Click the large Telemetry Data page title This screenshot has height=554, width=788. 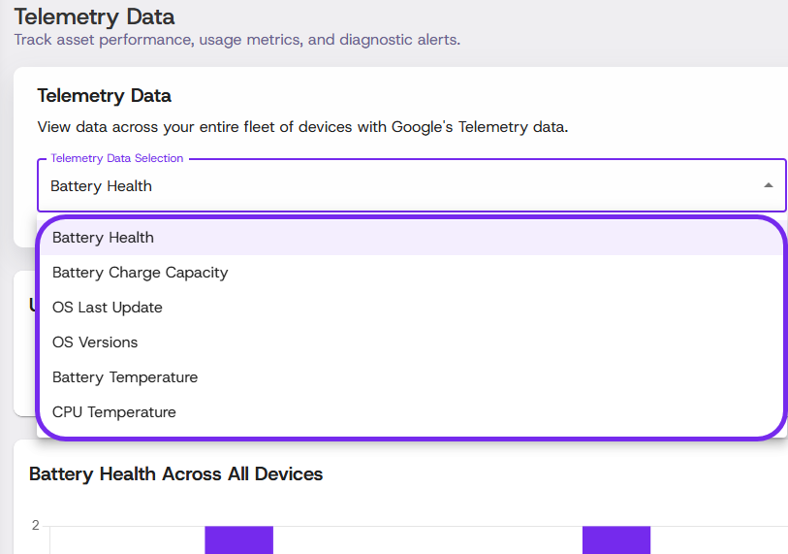(94, 16)
